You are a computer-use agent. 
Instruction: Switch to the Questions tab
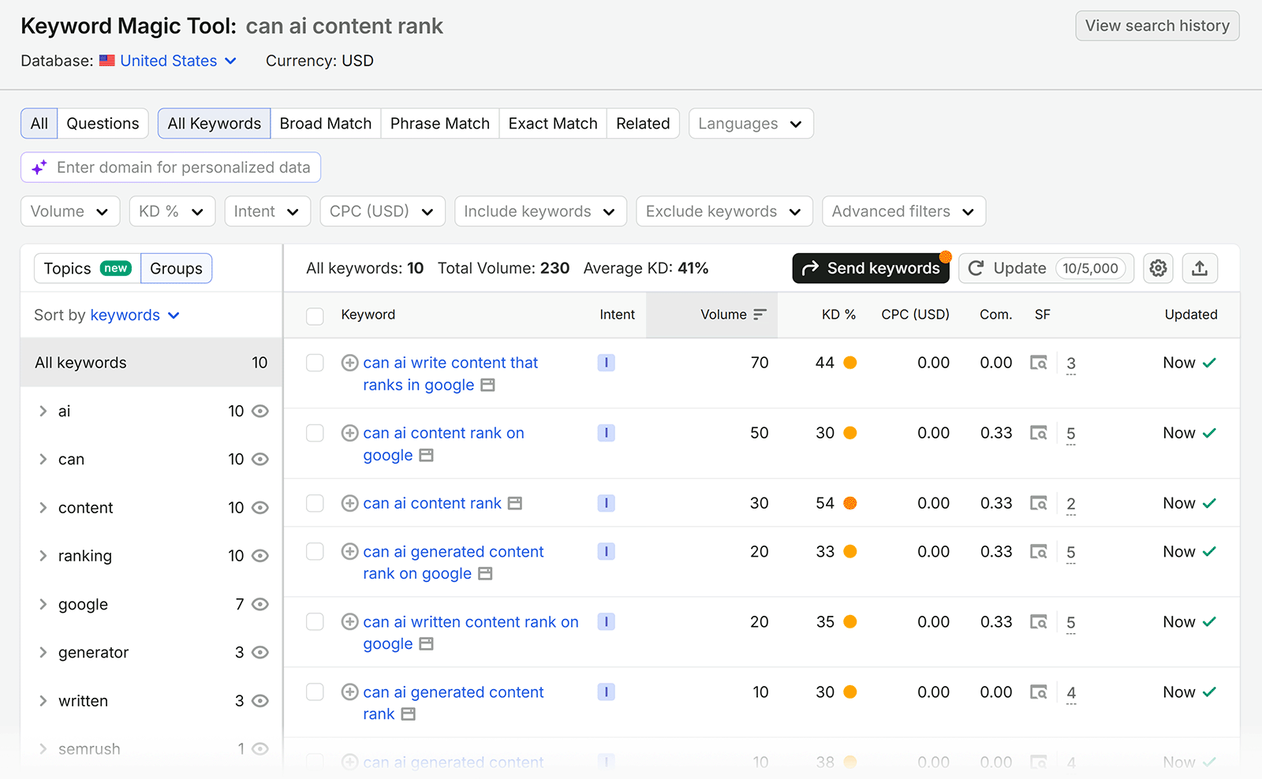pos(103,124)
